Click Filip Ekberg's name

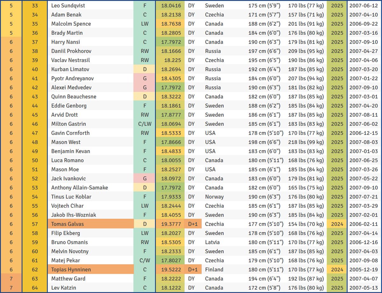point(90,233)
